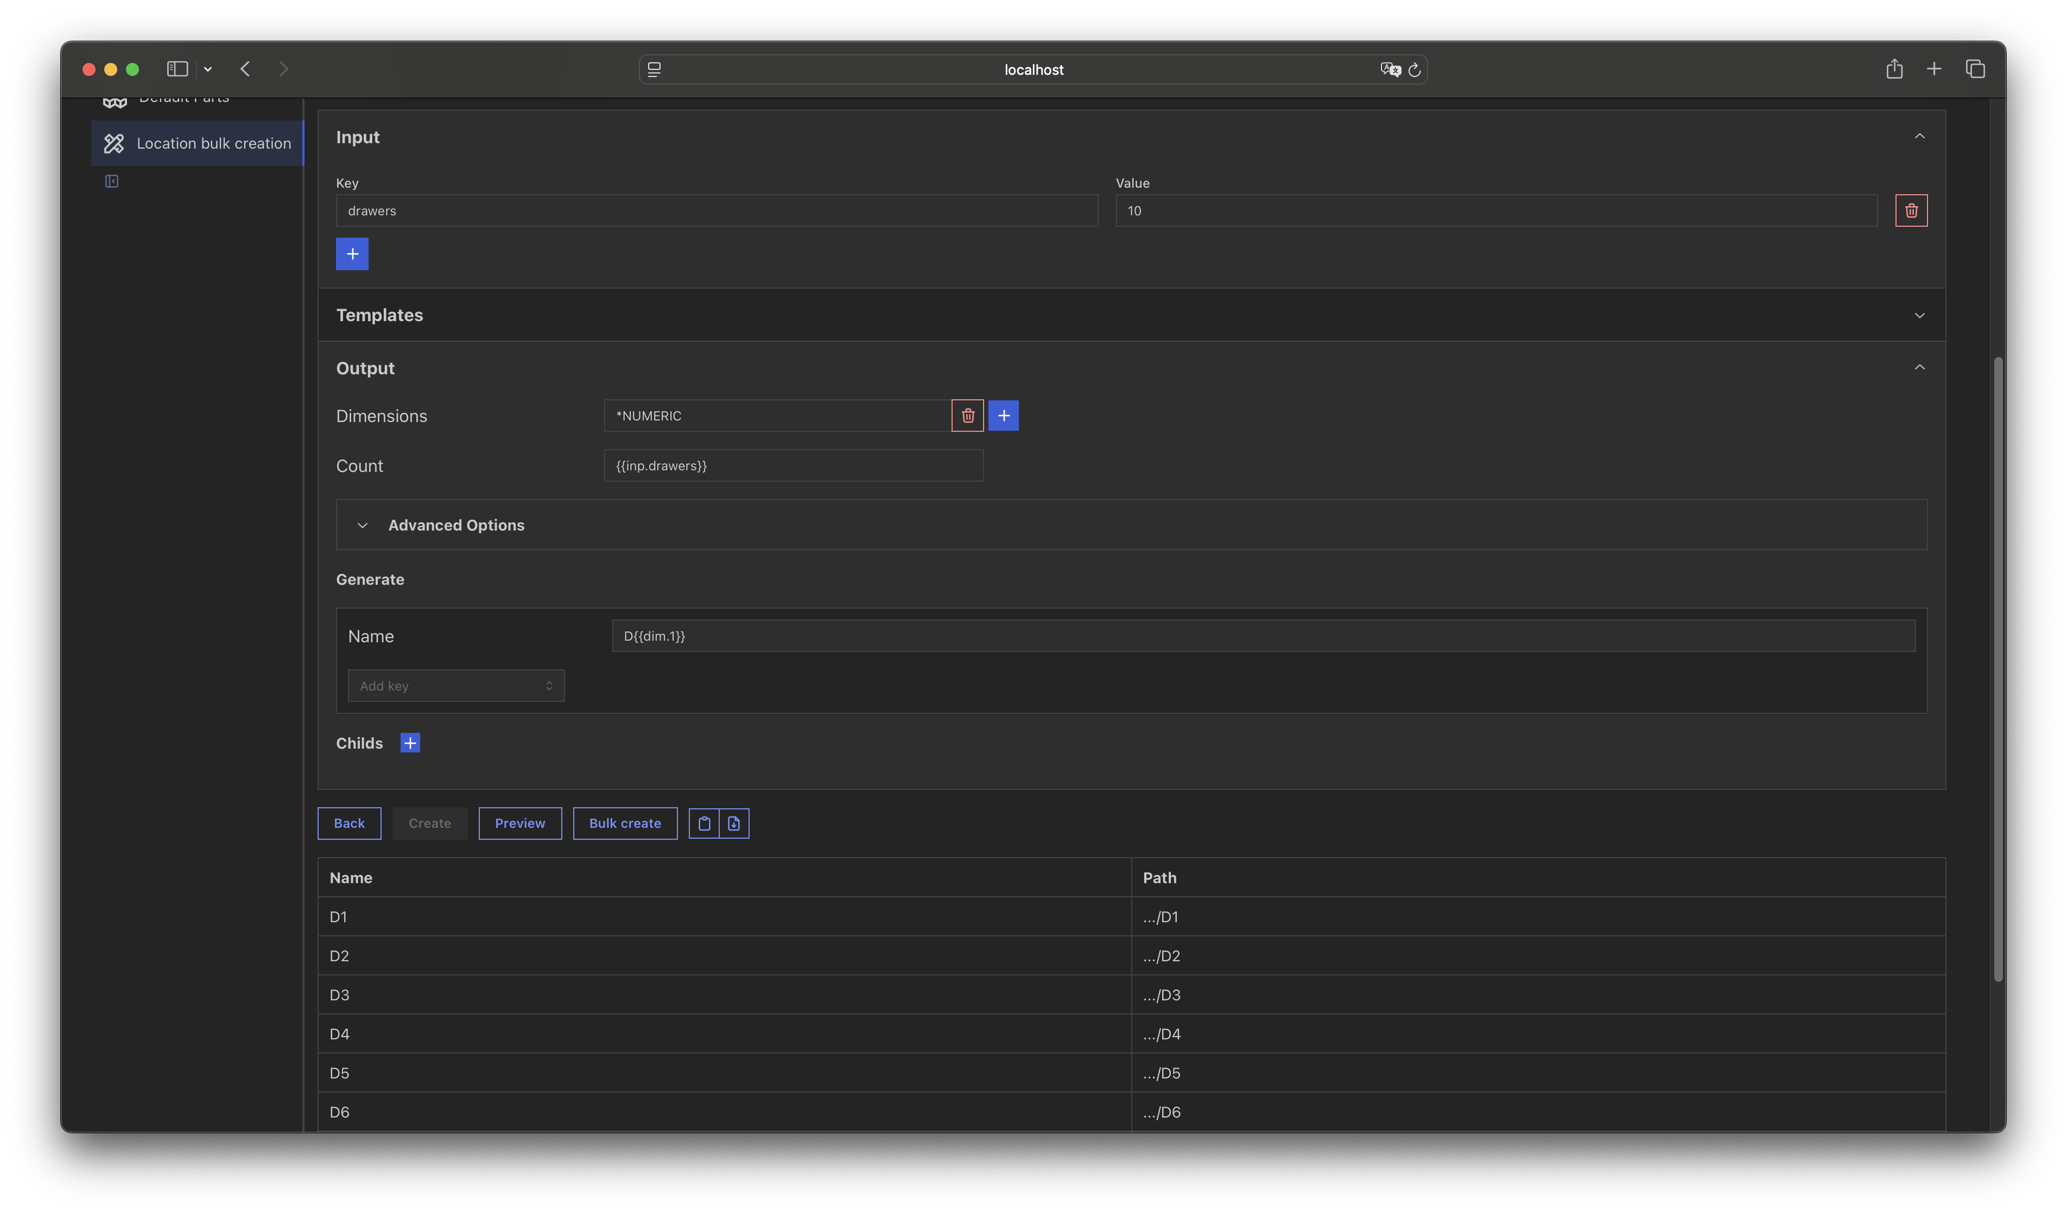2067x1213 pixels.
Task: Add a new input key-value row
Action: tap(352, 254)
